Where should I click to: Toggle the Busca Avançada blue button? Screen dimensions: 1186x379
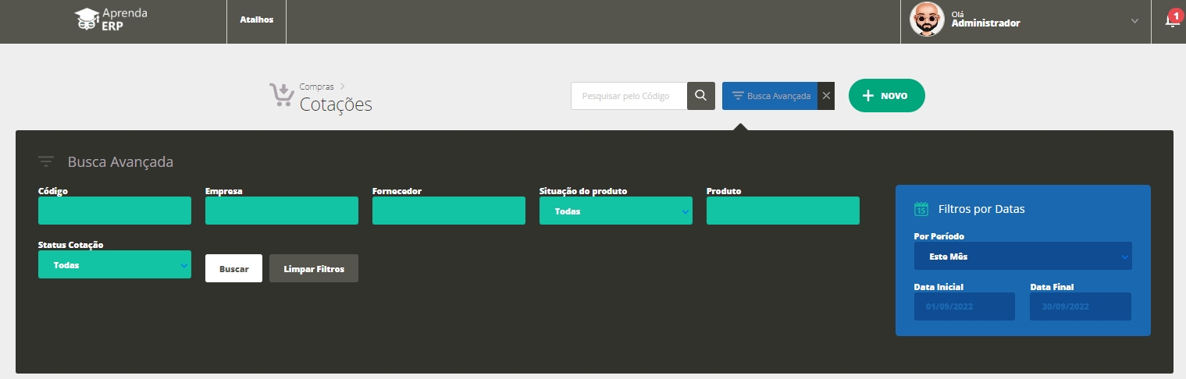[770, 96]
